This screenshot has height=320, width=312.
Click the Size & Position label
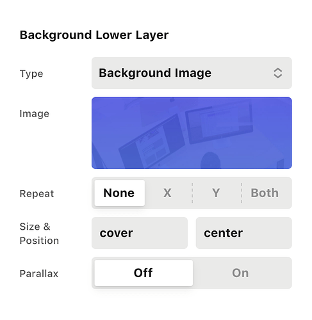(x=39, y=234)
